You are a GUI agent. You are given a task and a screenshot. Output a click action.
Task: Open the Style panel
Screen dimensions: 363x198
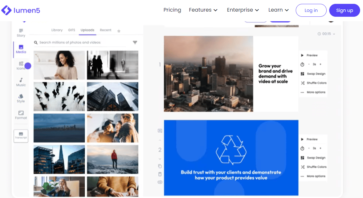(21, 99)
